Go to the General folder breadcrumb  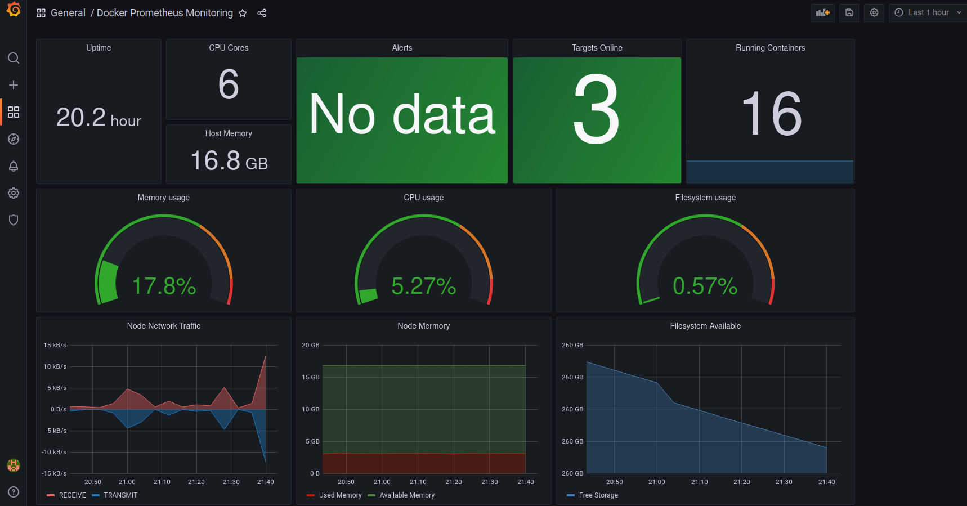tap(68, 13)
